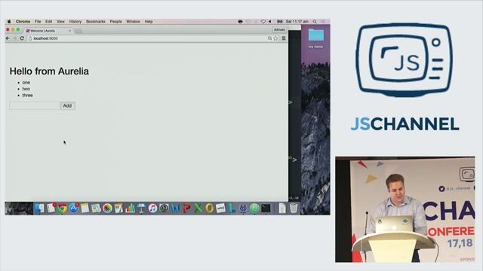Launch Photos from the Dock

107,209
